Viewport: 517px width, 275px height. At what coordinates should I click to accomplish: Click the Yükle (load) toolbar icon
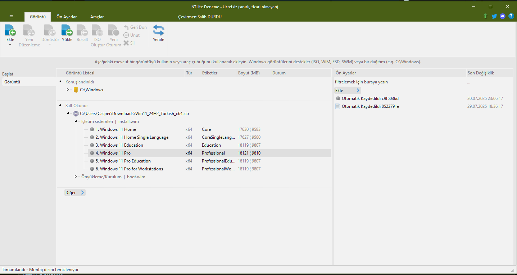[67, 30]
